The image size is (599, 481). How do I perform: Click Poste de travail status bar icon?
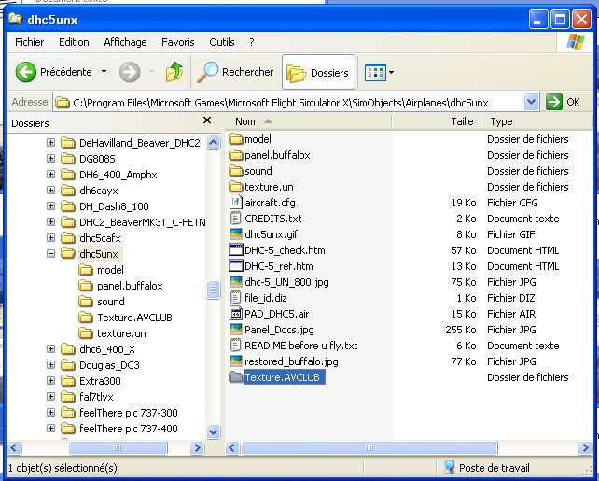coord(450,467)
